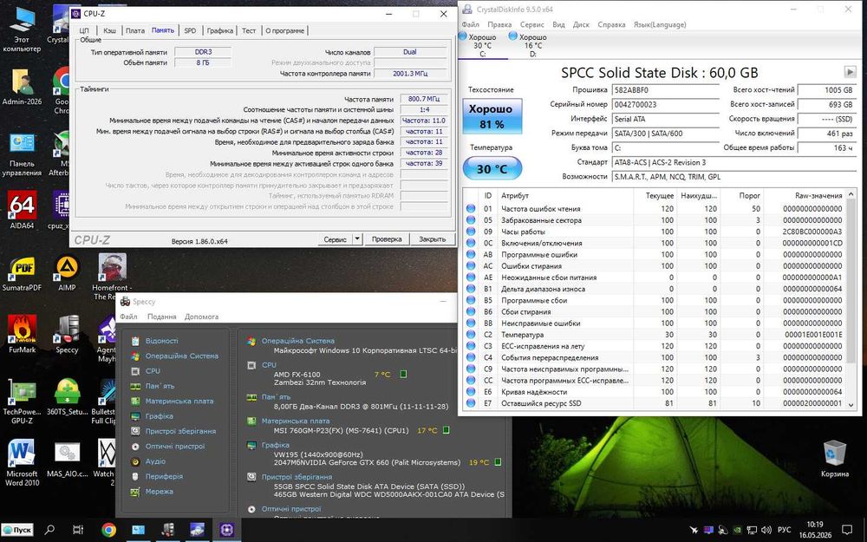Viewport: 867px width, 542px height.
Task: Click РУС language indicator in tray
Action: 784,530
